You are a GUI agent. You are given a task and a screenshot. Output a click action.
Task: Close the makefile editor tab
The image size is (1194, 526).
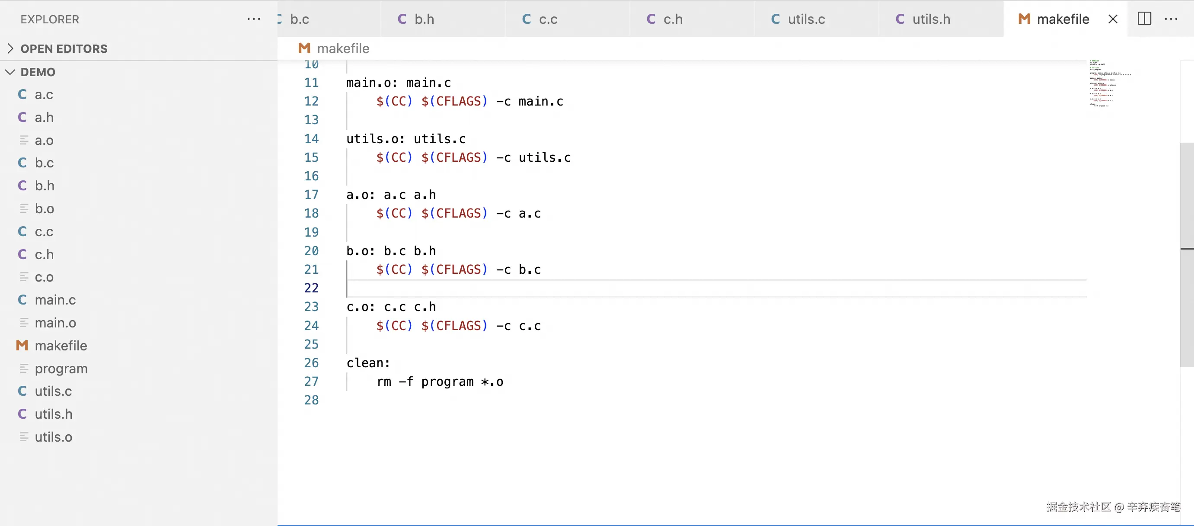(1112, 19)
